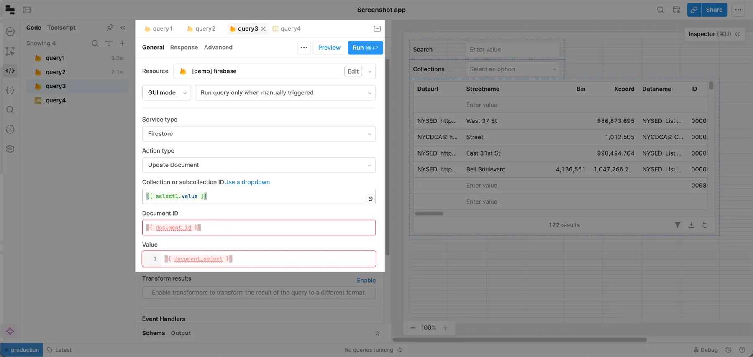Click the table horizontal scrollbar

click(429, 214)
